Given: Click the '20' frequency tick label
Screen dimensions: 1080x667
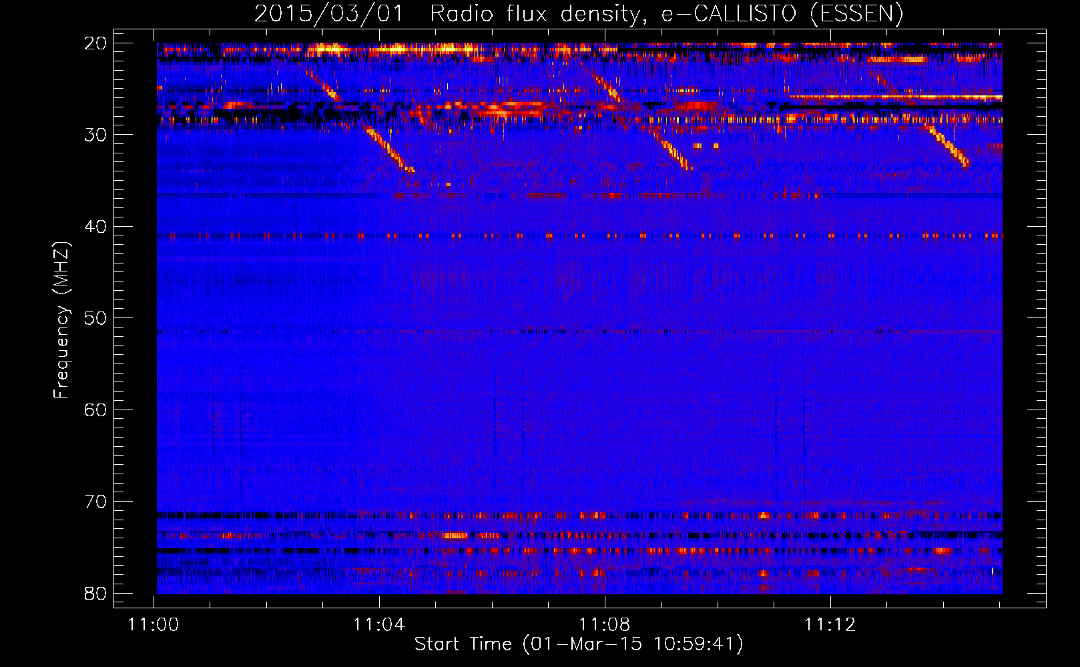Looking at the screenshot, I should (x=95, y=43).
